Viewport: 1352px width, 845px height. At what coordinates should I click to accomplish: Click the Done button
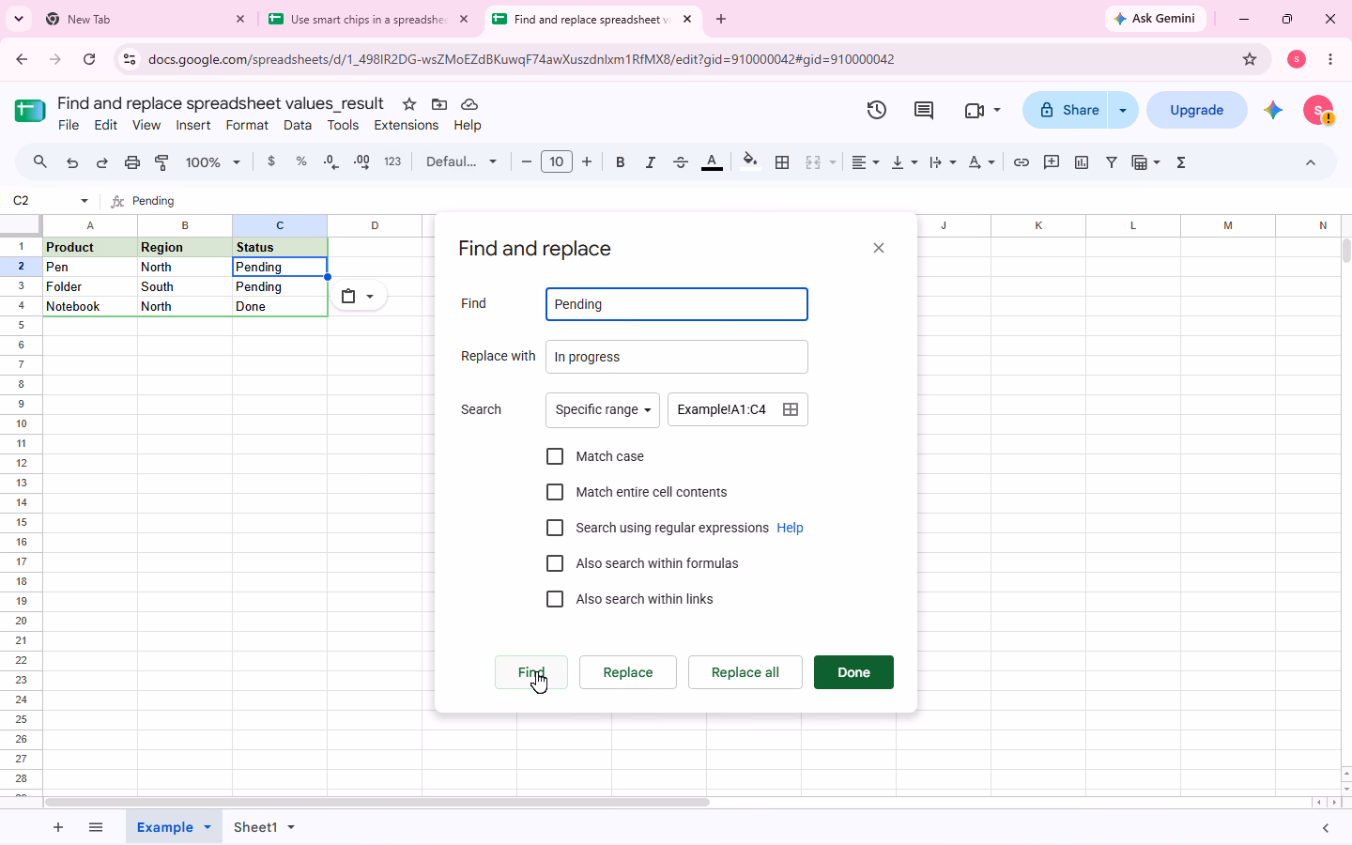853,672
